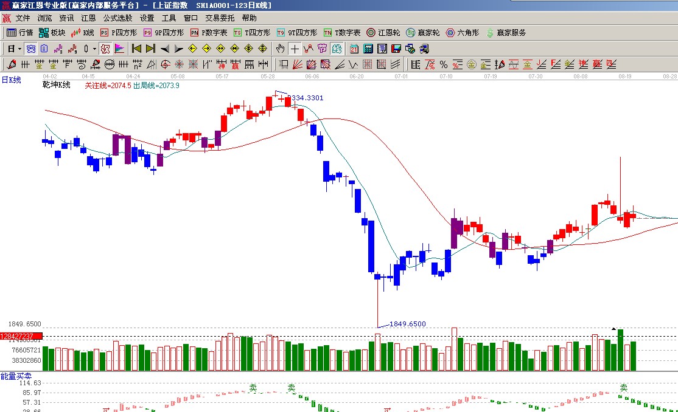Toggle the 权 price adjustment button
This screenshot has height=412, width=678.
point(105,49)
